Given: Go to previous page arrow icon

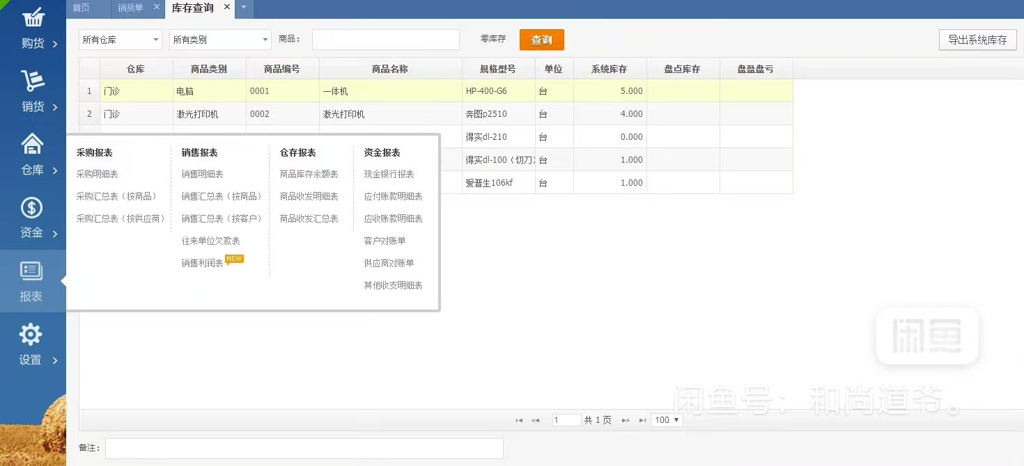Looking at the screenshot, I should pyautogui.click(x=535, y=420).
